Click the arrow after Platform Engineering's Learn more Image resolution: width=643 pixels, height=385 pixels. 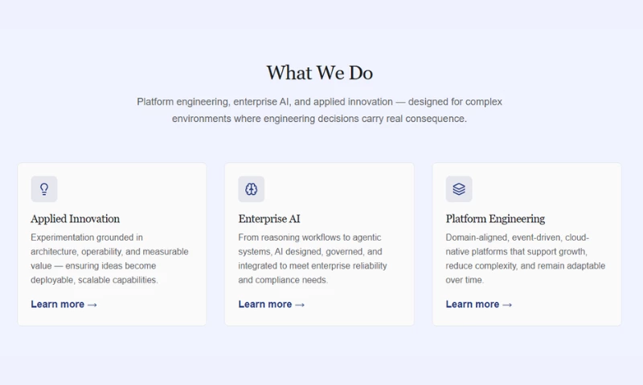[x=507, y=305]
